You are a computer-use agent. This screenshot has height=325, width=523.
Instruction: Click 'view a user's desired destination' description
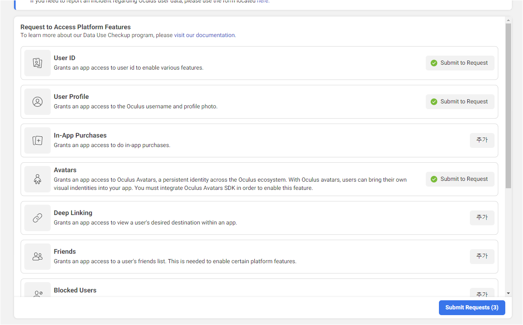(145, 222)
